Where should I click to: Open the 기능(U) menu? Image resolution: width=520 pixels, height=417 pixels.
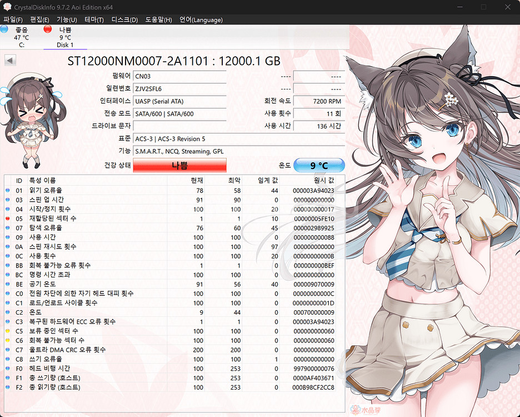(x=67, y=20)
